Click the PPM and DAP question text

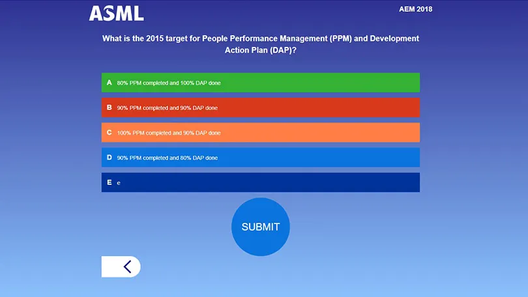[x=261, y=44]
